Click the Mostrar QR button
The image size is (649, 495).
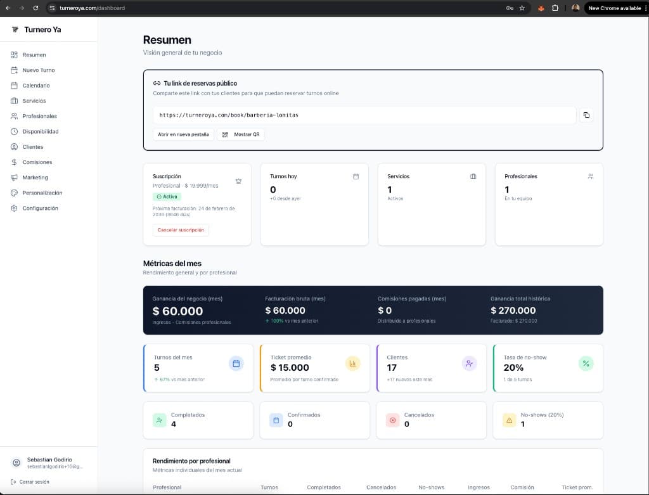coord(241,134)
